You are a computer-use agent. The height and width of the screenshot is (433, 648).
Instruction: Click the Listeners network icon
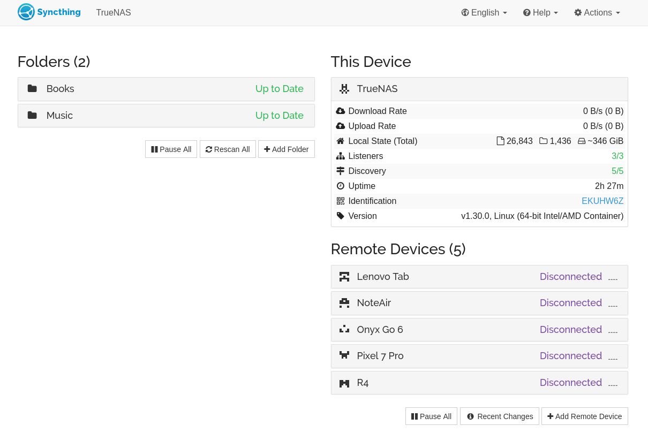click(x=341, y=156)
